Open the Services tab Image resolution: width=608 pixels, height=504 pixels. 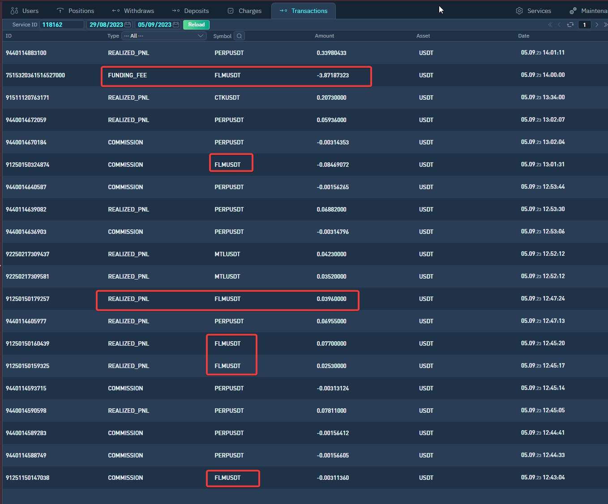point(533,11)
